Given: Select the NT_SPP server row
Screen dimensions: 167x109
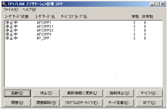Looking at the screenshot, I should pos(83,38).
